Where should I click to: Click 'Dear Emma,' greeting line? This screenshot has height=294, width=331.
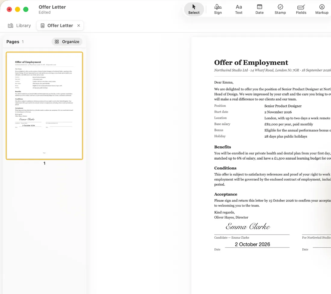[224, 82]
